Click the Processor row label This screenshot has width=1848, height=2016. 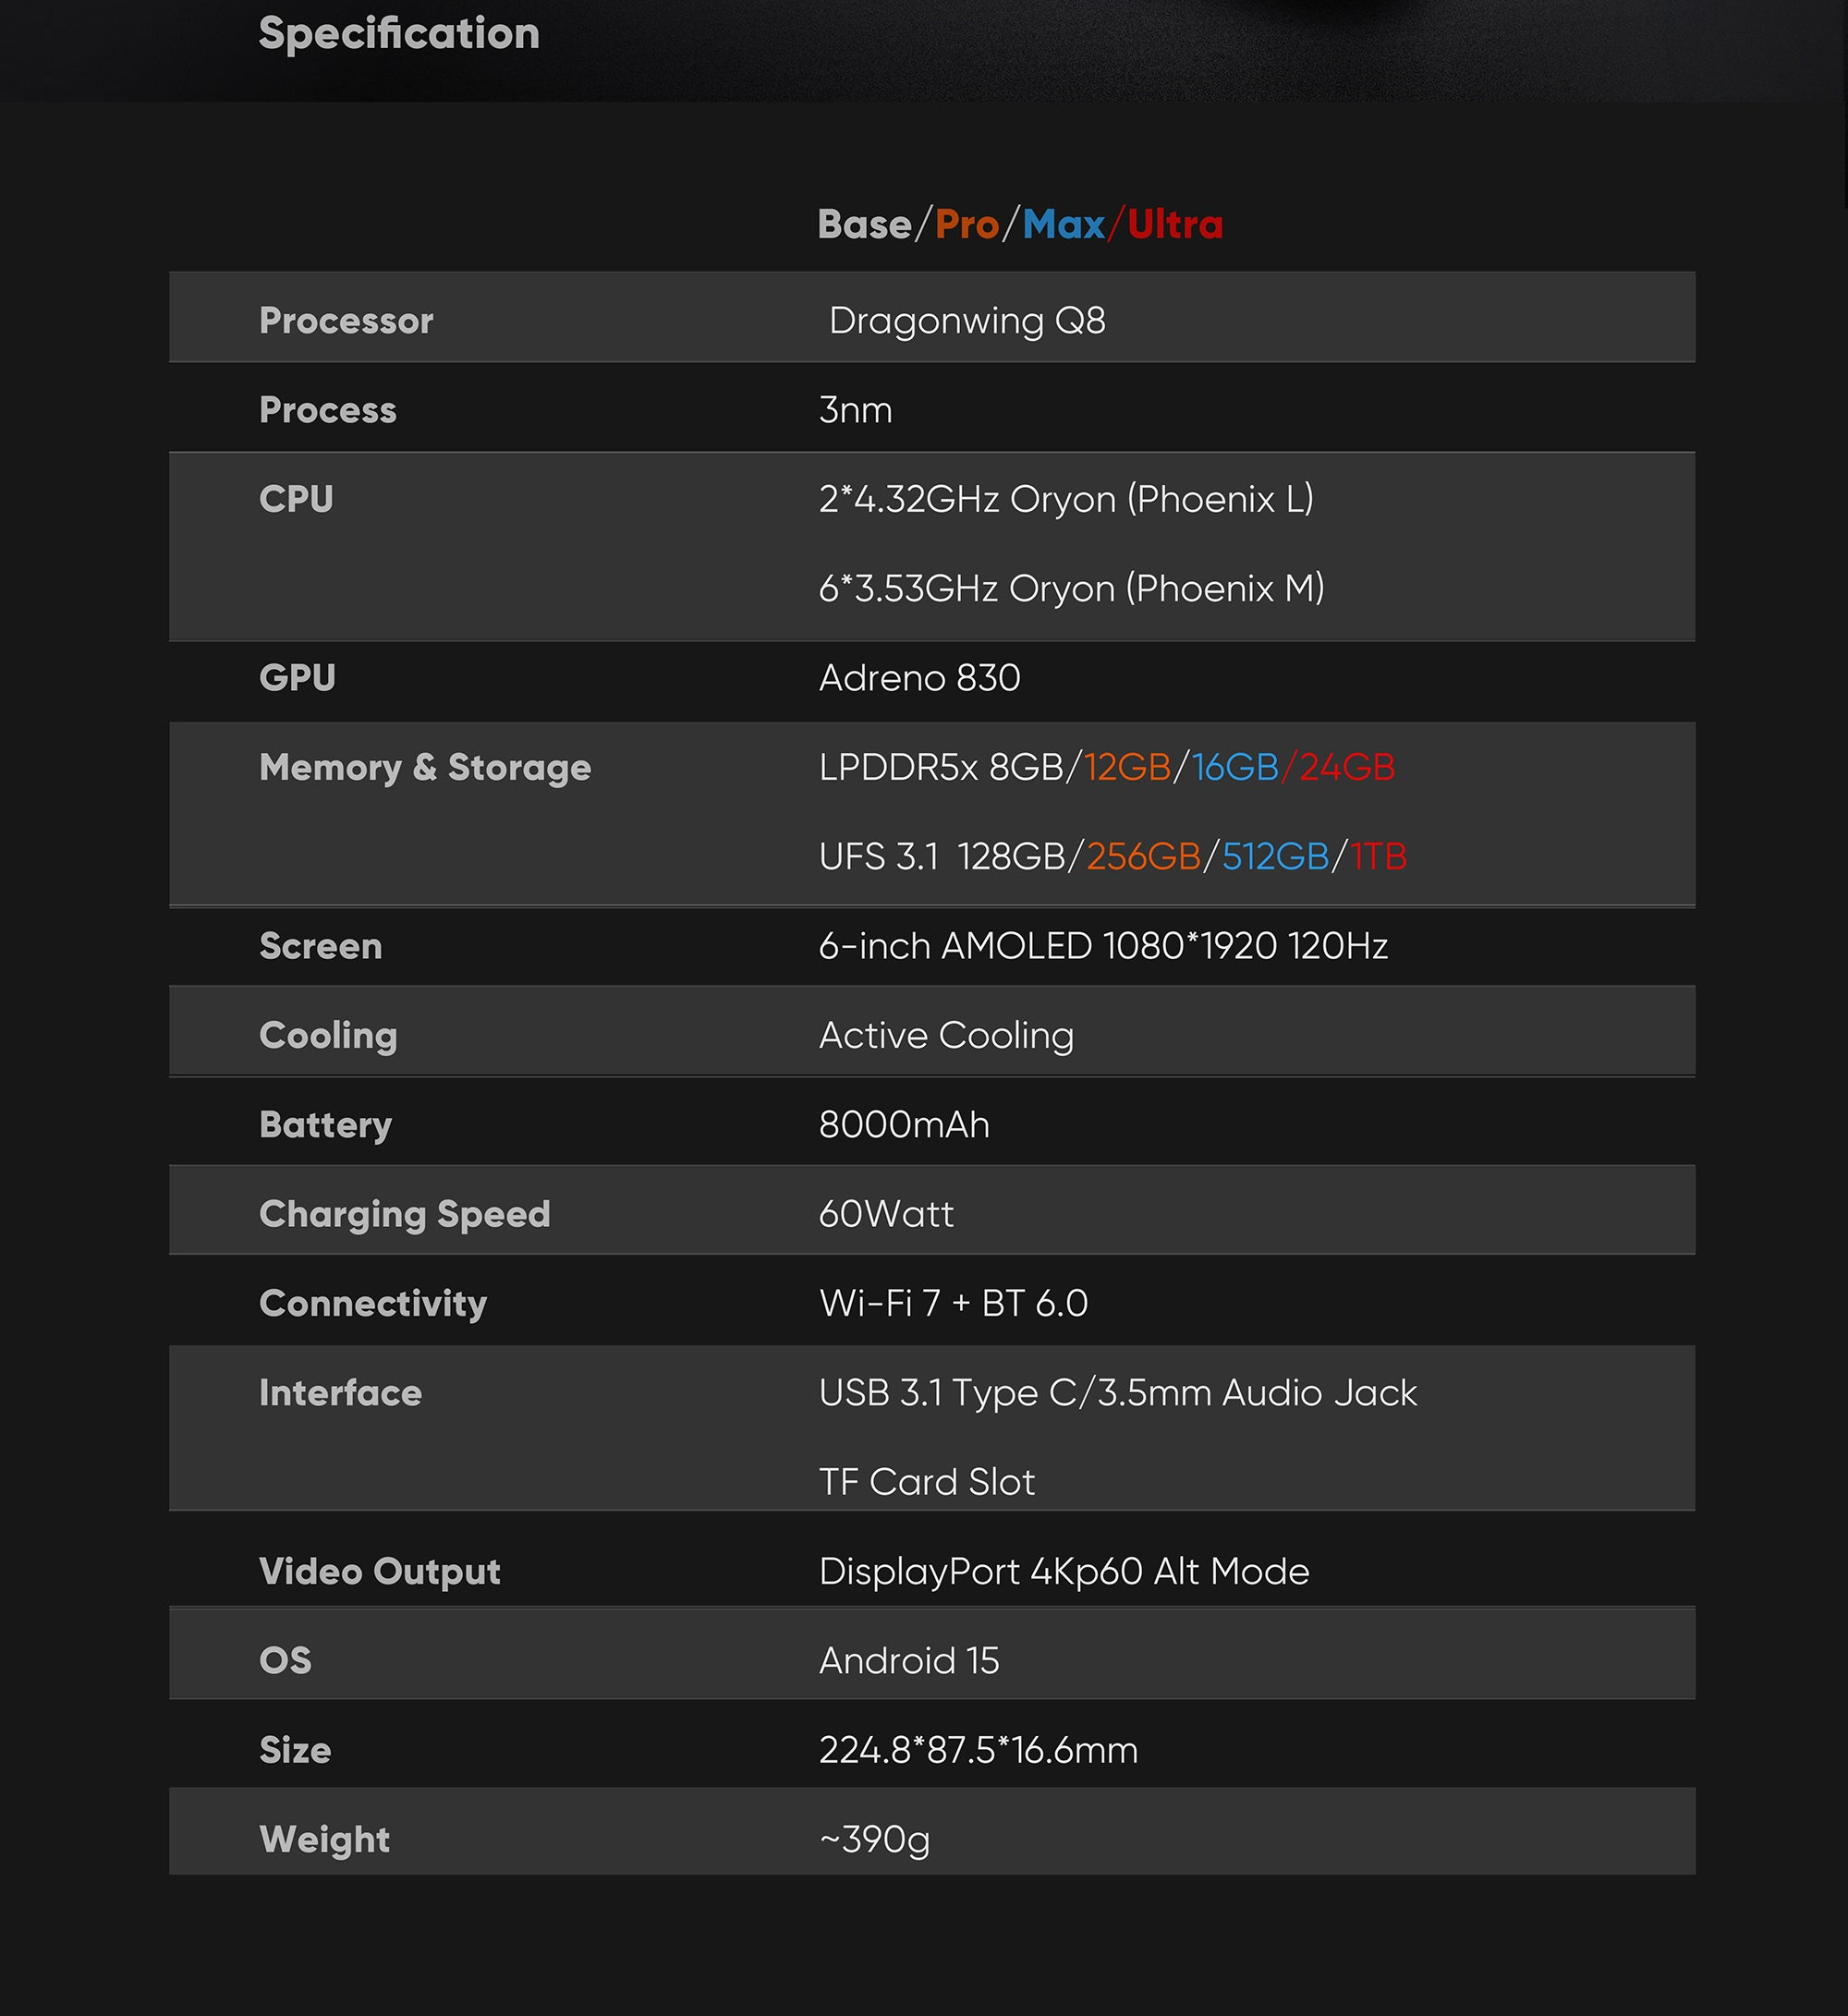(x=346, y=321)
